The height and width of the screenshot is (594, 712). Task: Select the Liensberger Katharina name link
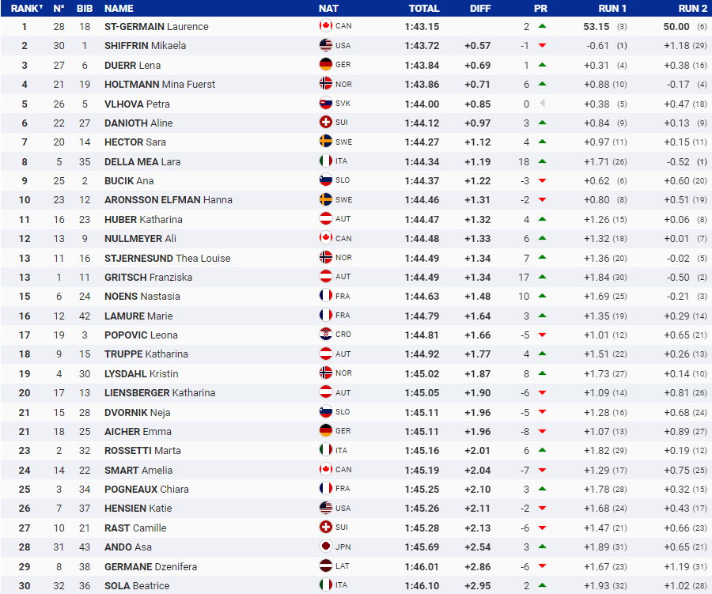tap(159, 393)
